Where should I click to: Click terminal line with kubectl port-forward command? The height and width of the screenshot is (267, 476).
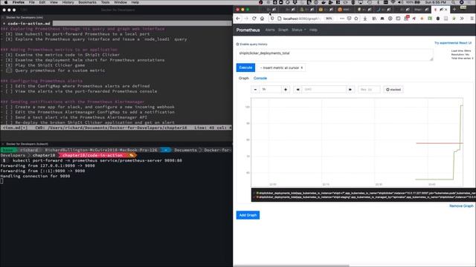pyautogui.click(x=97, y=160)
